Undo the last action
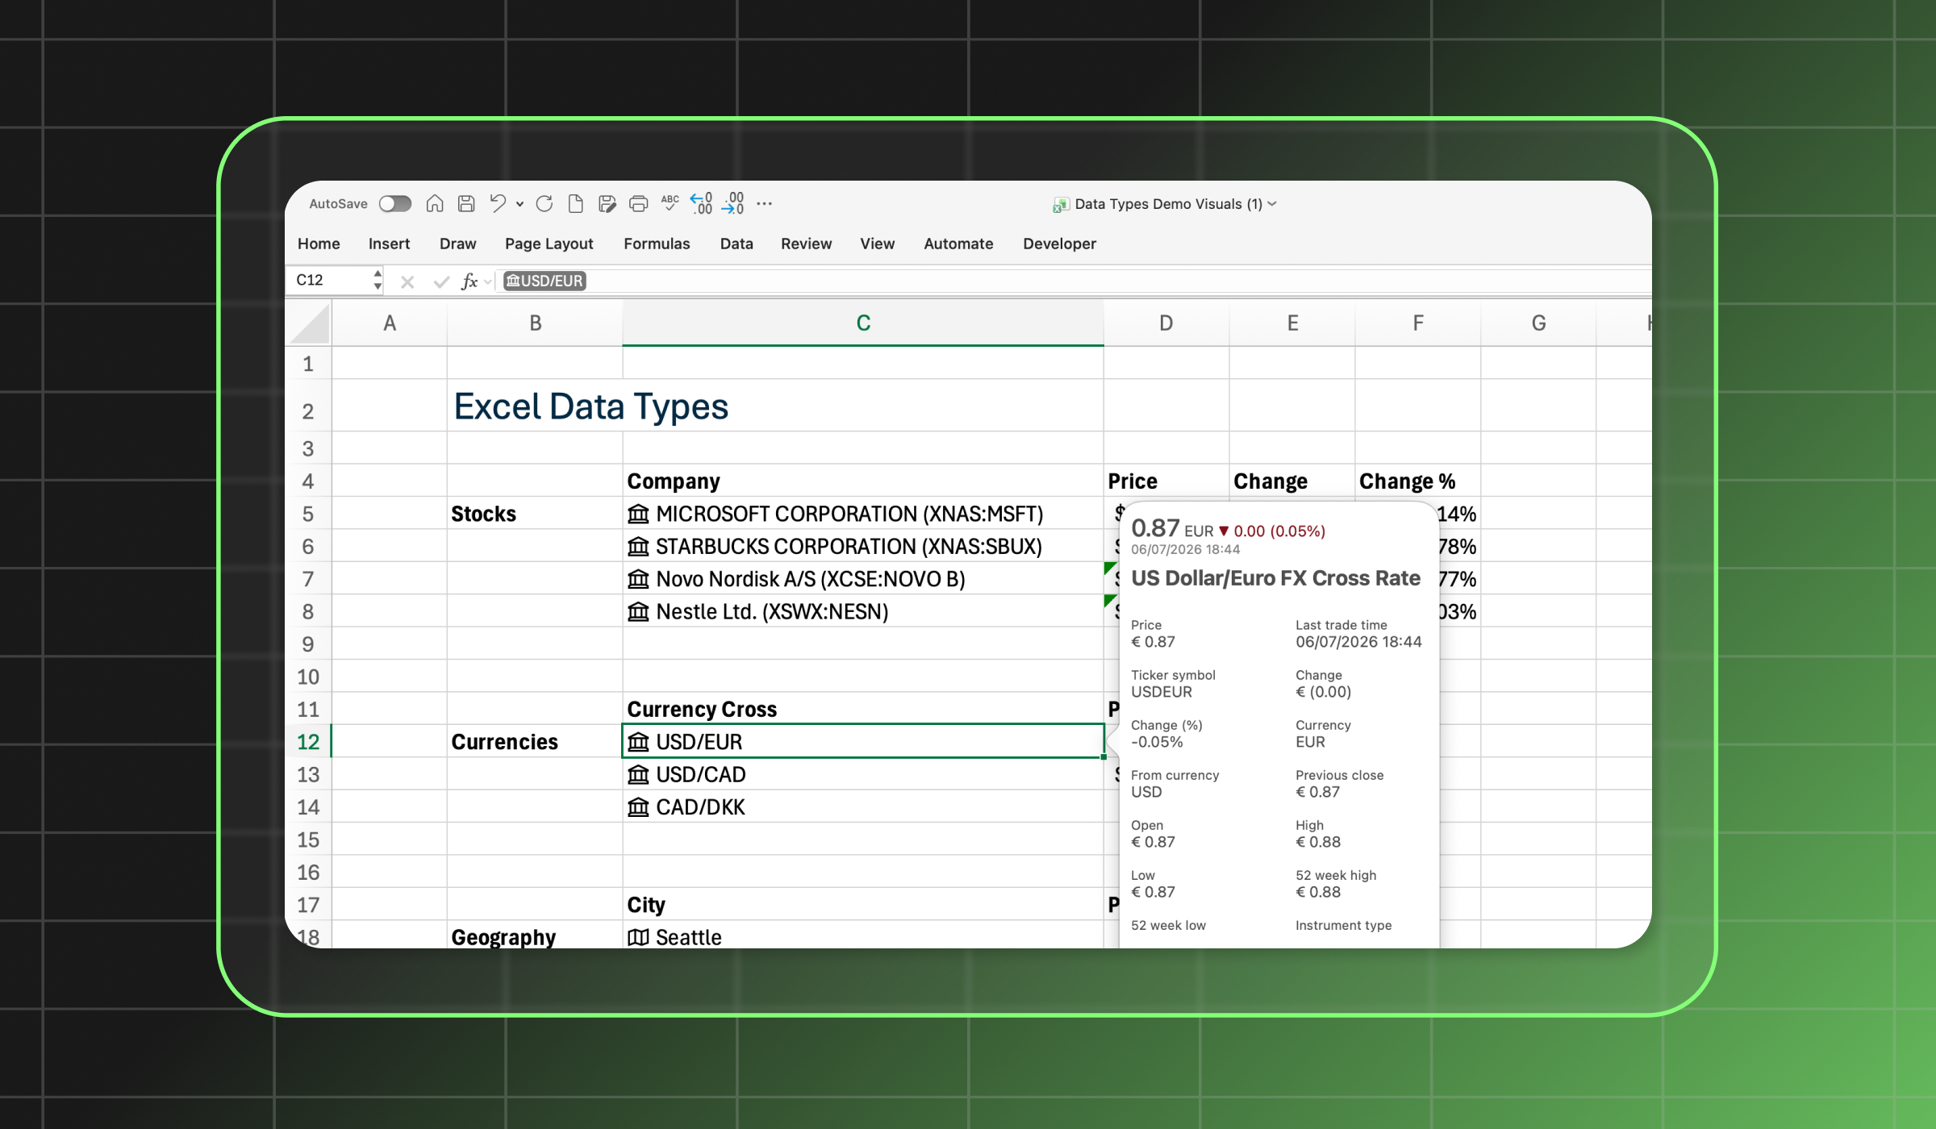The image size is (1936, 1129). point(498,204)
